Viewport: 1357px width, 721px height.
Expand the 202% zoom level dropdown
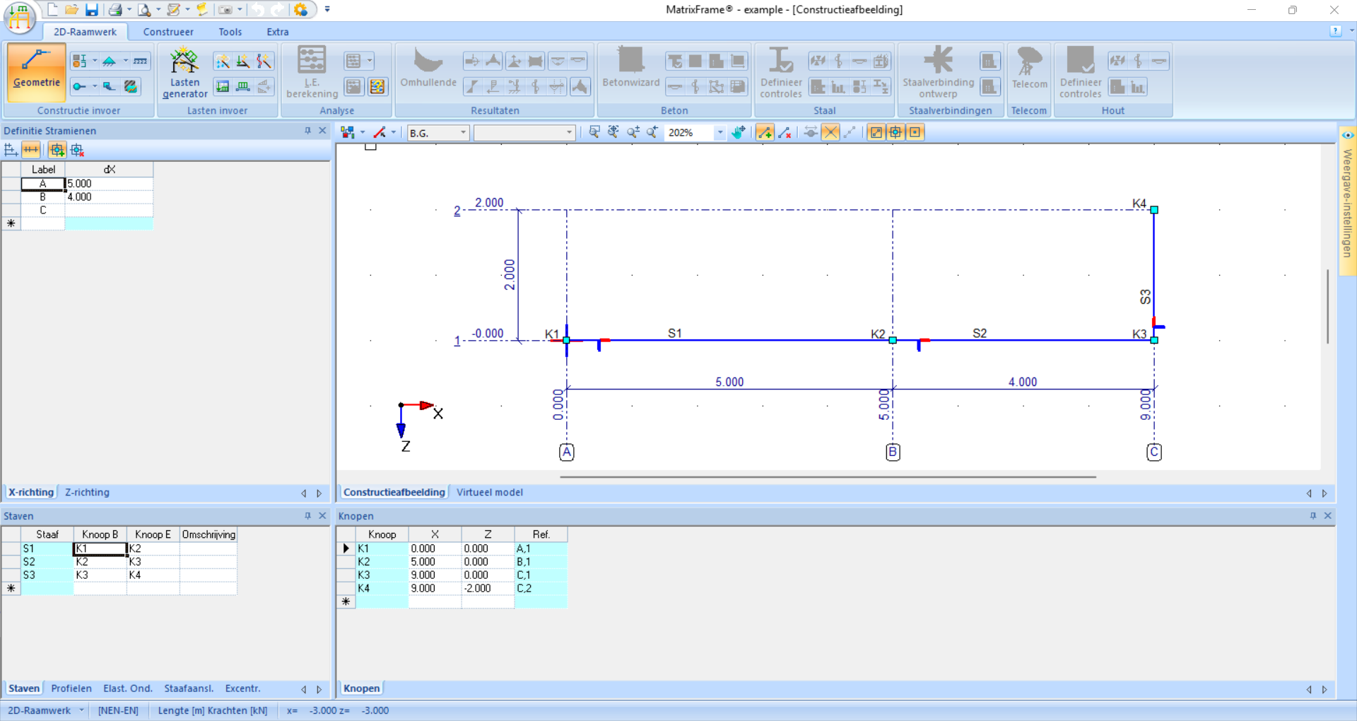[719, 133]
